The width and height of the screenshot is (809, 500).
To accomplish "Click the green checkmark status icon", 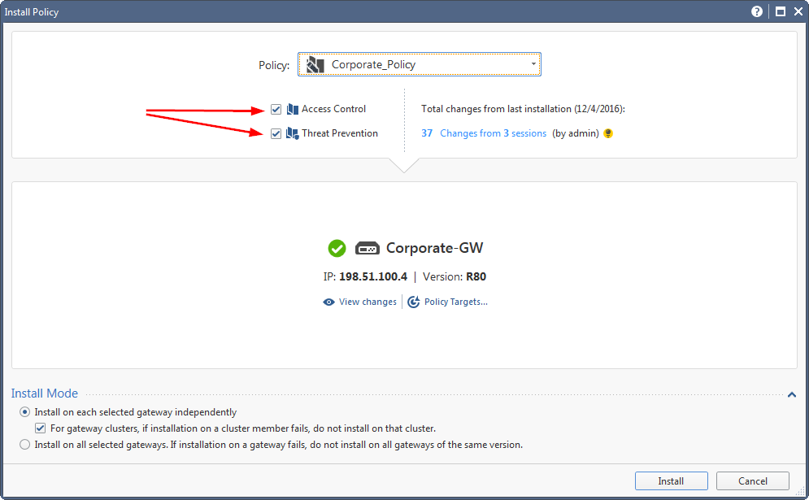I will click(337, 248).
